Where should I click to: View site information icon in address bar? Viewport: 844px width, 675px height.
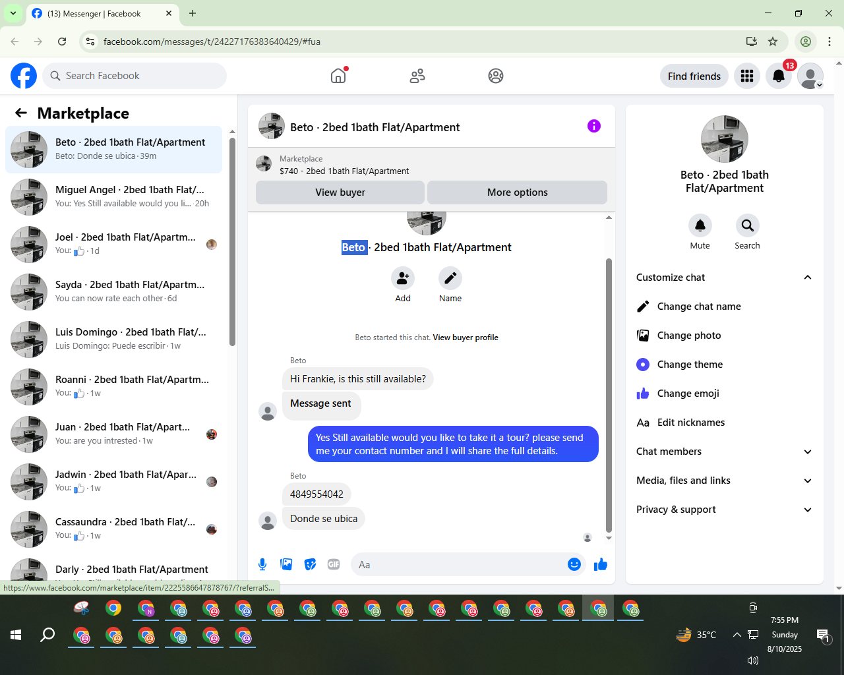pyautogui.click(x=91, y=42)
